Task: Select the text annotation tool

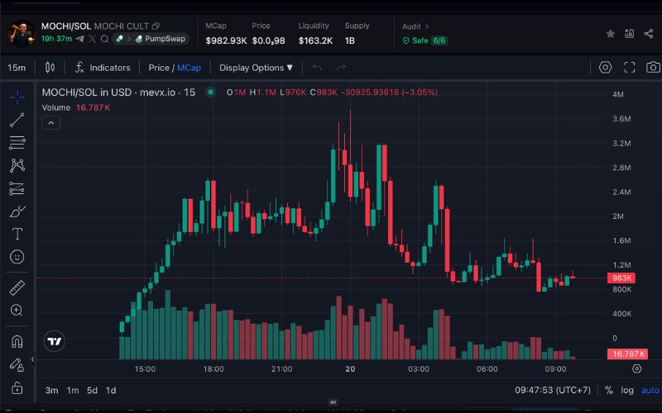Action: [17, 234]
